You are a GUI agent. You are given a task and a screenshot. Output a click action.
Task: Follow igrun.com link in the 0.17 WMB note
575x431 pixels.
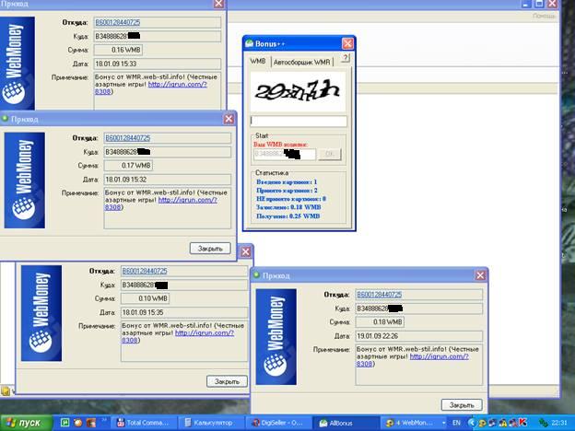coord(188,200)
